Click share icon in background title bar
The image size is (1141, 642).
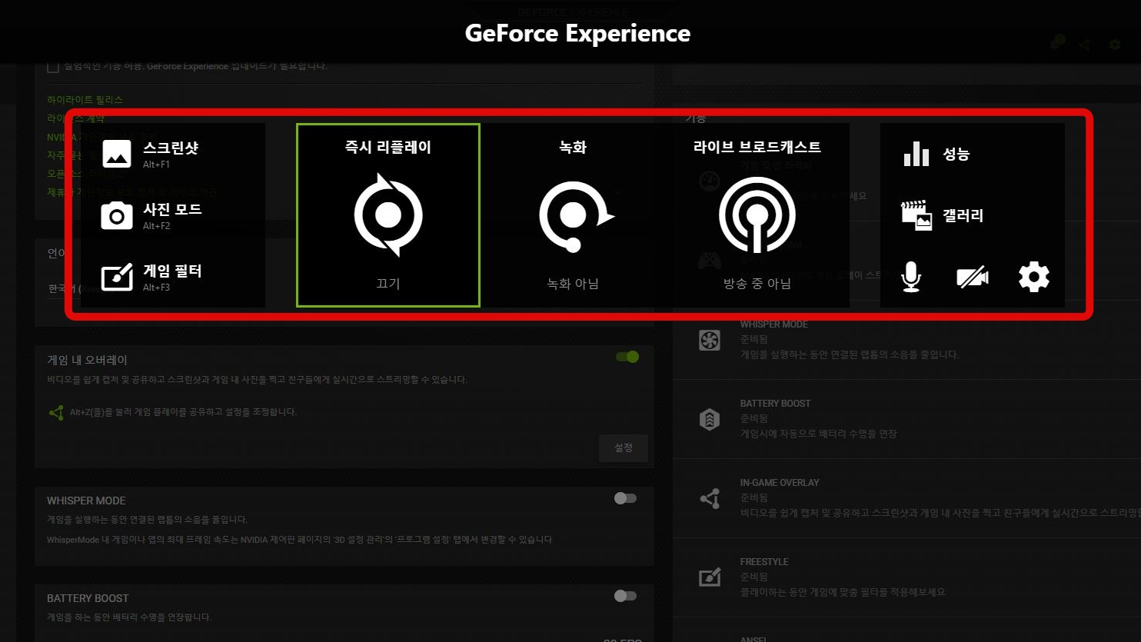tap(1084, 45)
